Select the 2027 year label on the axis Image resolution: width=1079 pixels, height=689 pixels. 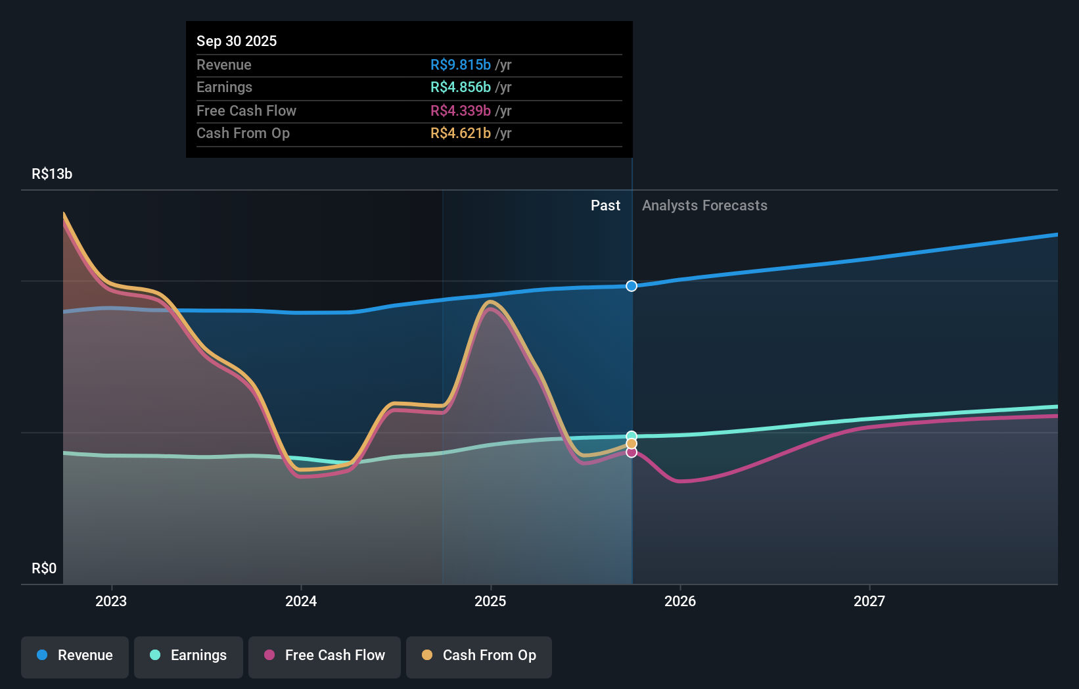(870, 601)
